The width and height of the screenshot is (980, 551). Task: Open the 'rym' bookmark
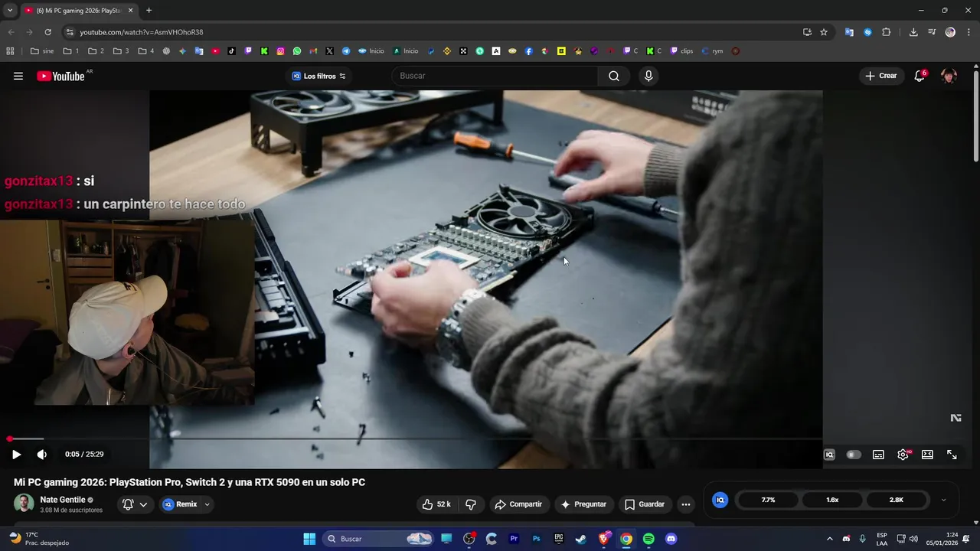click(x=712, y=51)
